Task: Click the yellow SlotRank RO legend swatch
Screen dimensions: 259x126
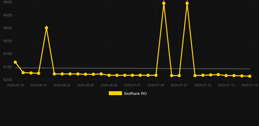Action: pos(115,93)
